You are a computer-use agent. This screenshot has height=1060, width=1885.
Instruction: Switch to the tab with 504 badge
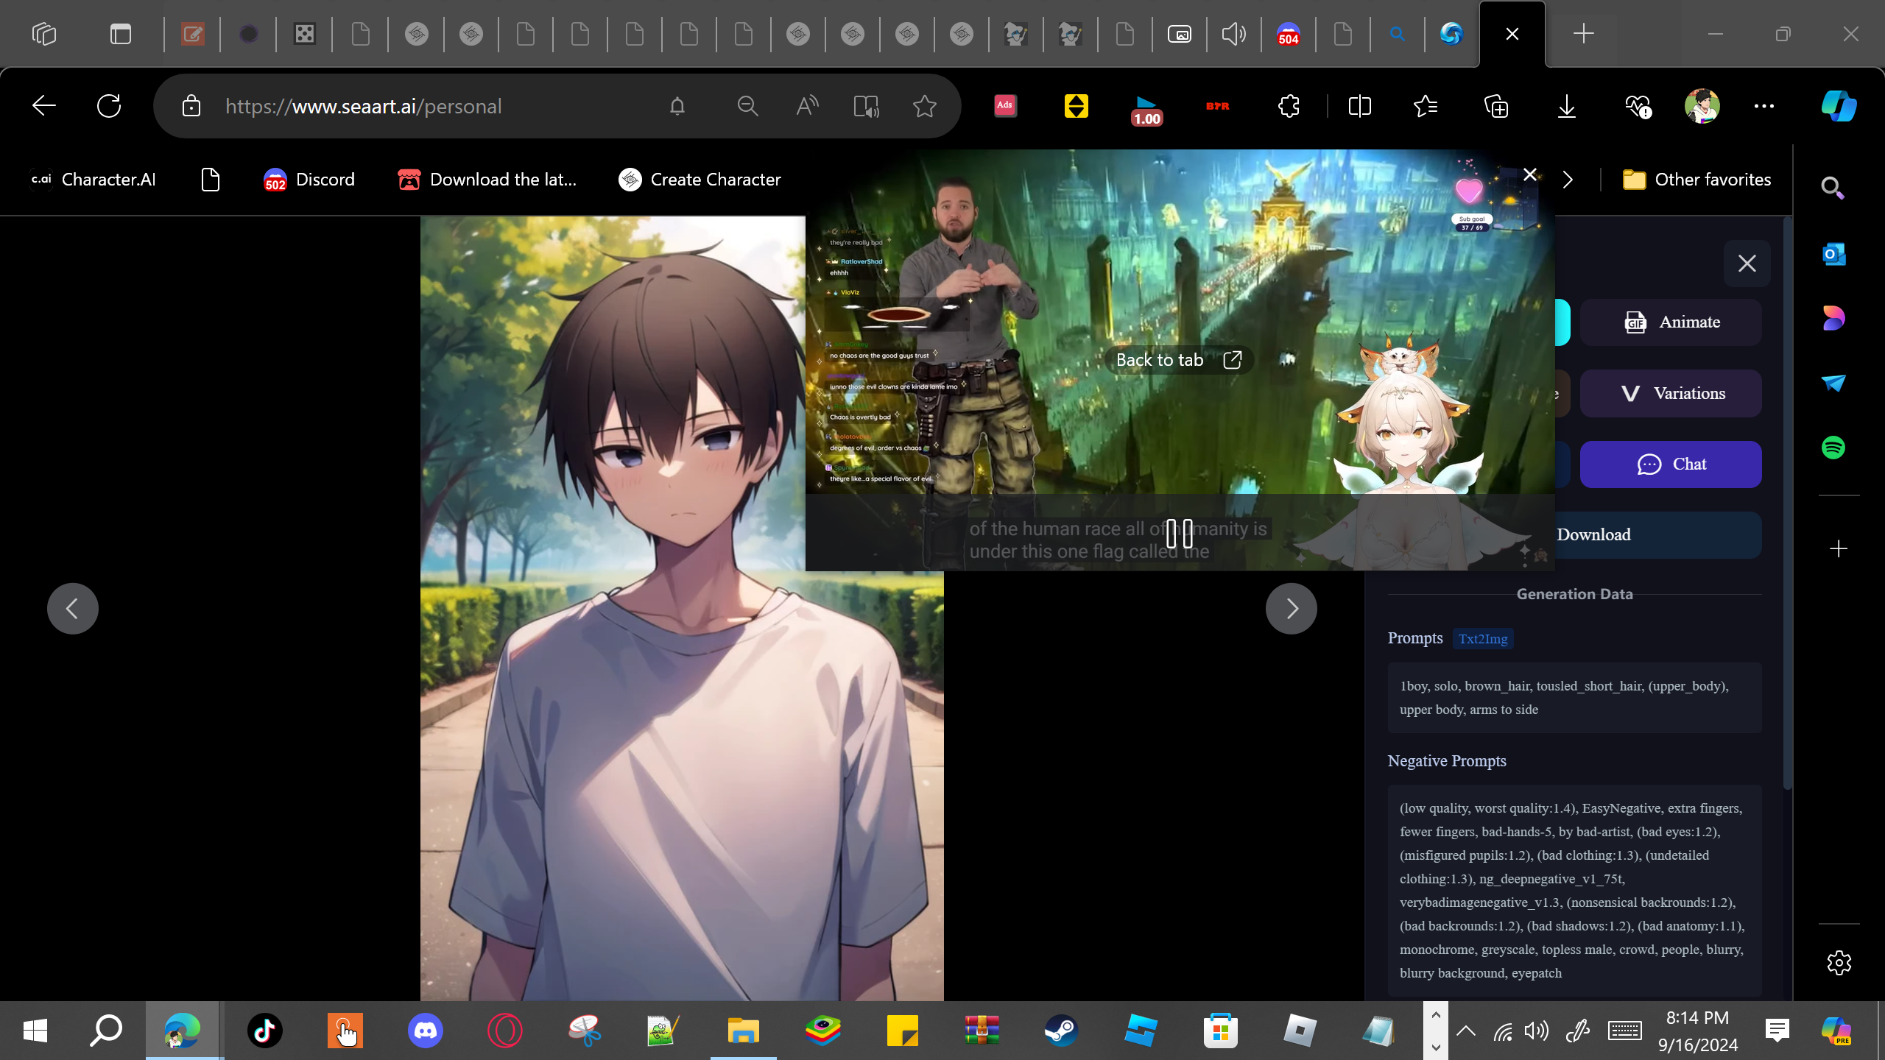point(1288,34)
